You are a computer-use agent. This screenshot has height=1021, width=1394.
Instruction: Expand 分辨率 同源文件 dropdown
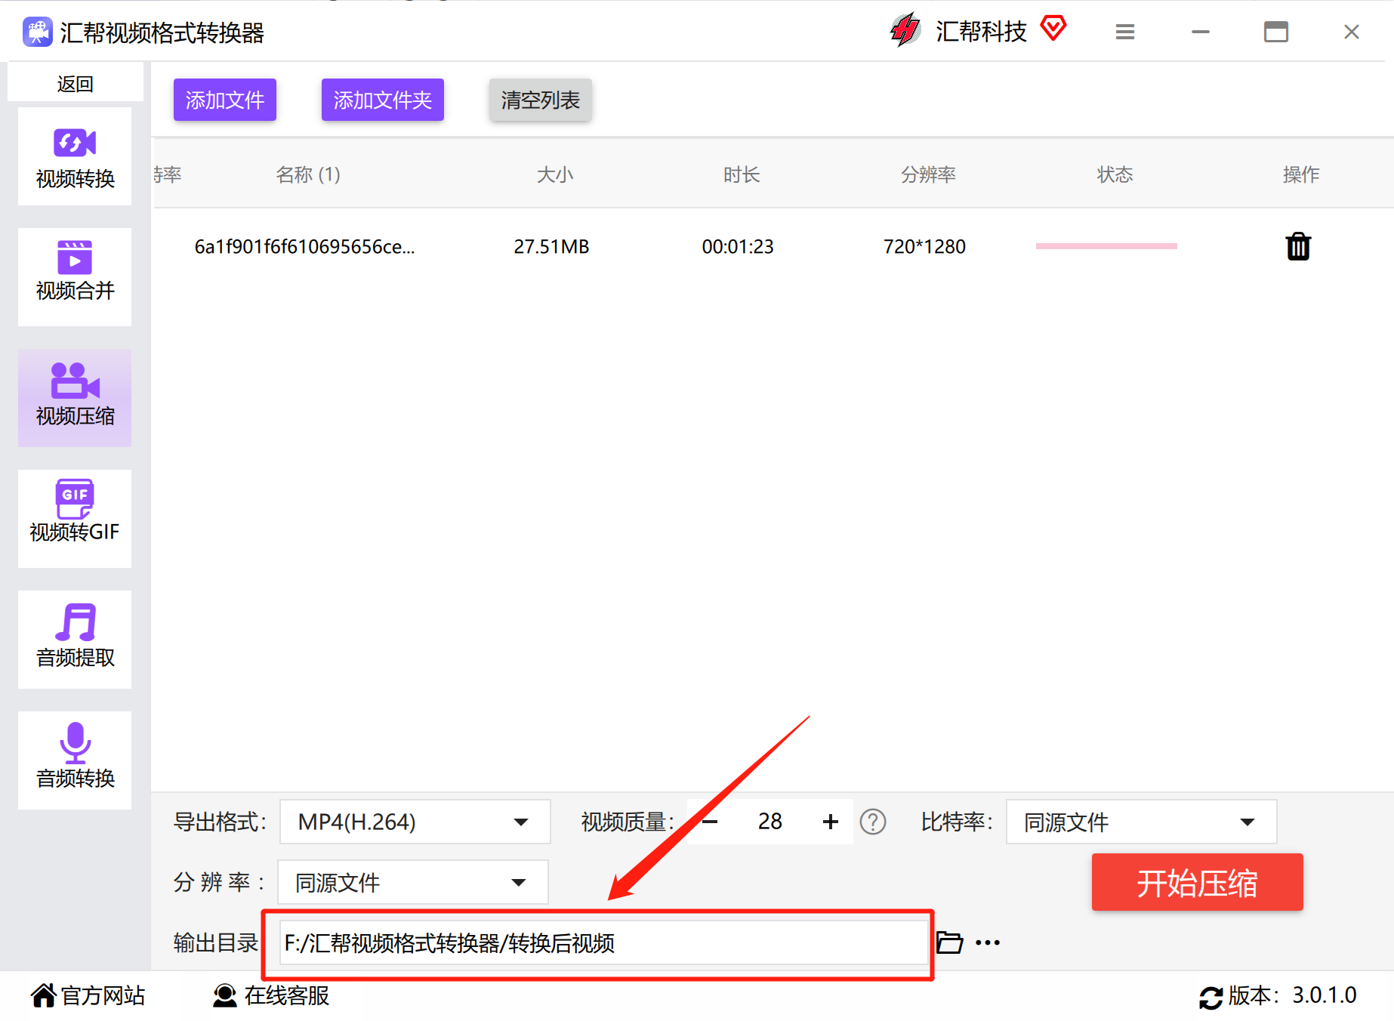(x=412, y=882)
